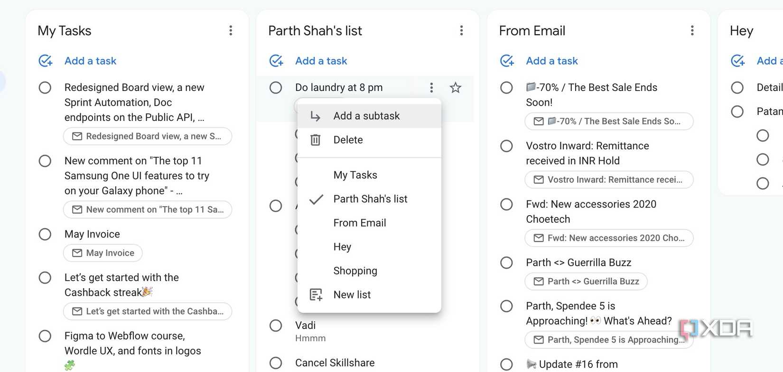The image size is (783, 372).
Task: Complete the Cancel Skillshare task
Action: 276,363
